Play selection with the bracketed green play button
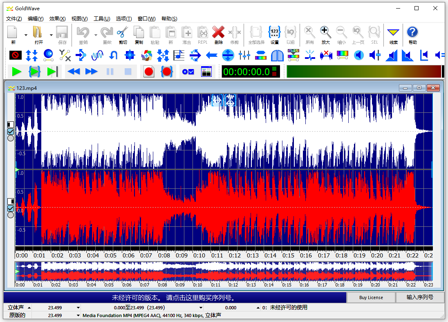 point(34,72)
